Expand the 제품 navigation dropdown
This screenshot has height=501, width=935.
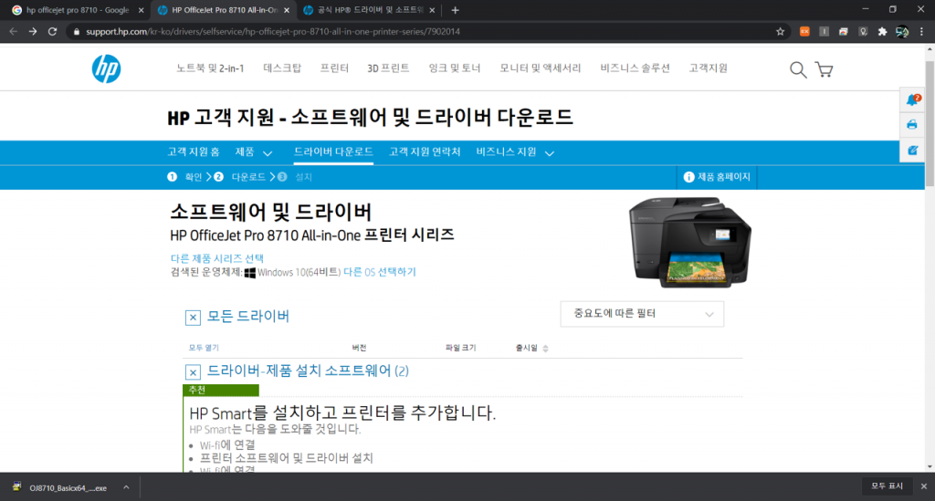pyautogui.click(x=254, y=152)
